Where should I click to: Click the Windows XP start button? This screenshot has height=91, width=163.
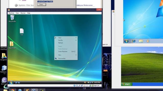tap(127, 84)
